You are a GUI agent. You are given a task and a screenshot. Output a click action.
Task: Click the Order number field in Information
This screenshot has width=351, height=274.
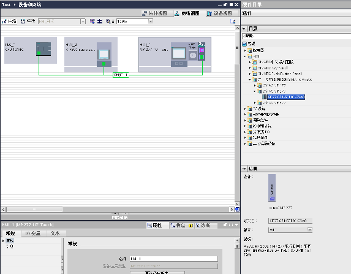[290, 221]
